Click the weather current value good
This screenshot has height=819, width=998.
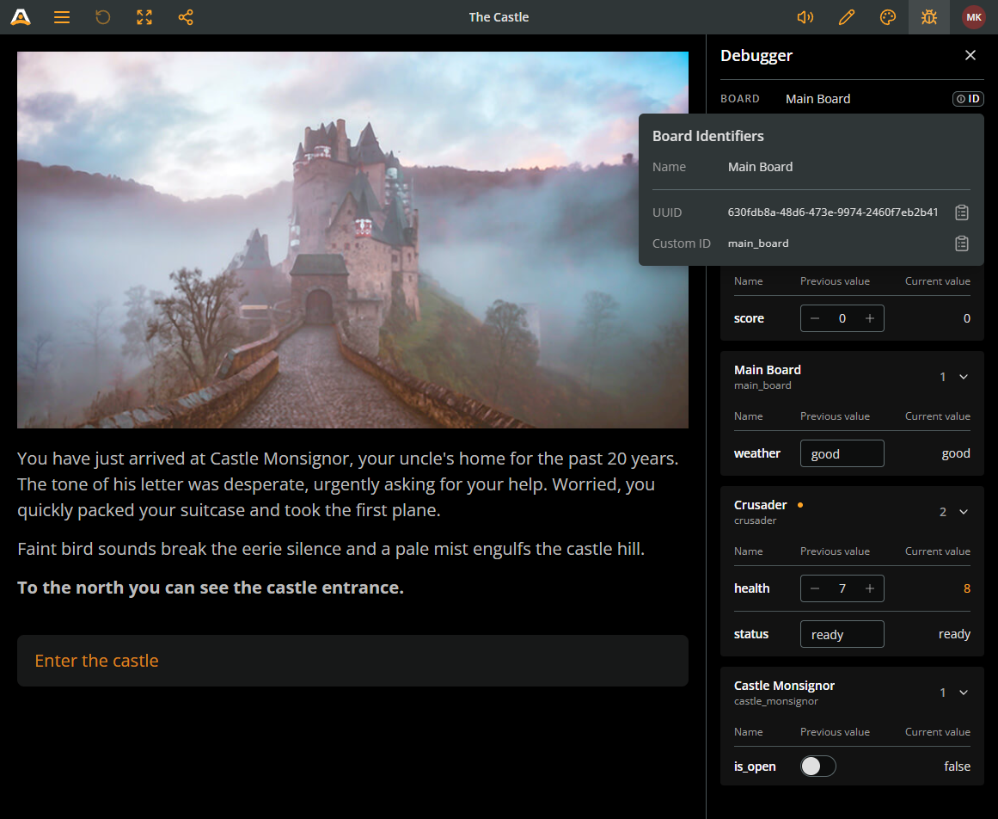coord(956,453)
